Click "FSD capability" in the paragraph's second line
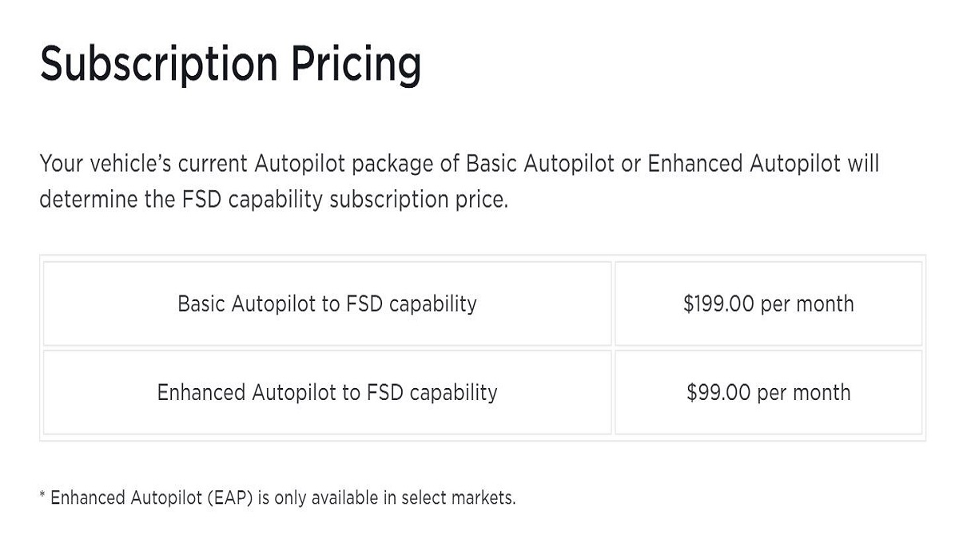The width and height of the screenshot is (959, 539). tap(247, 199)
